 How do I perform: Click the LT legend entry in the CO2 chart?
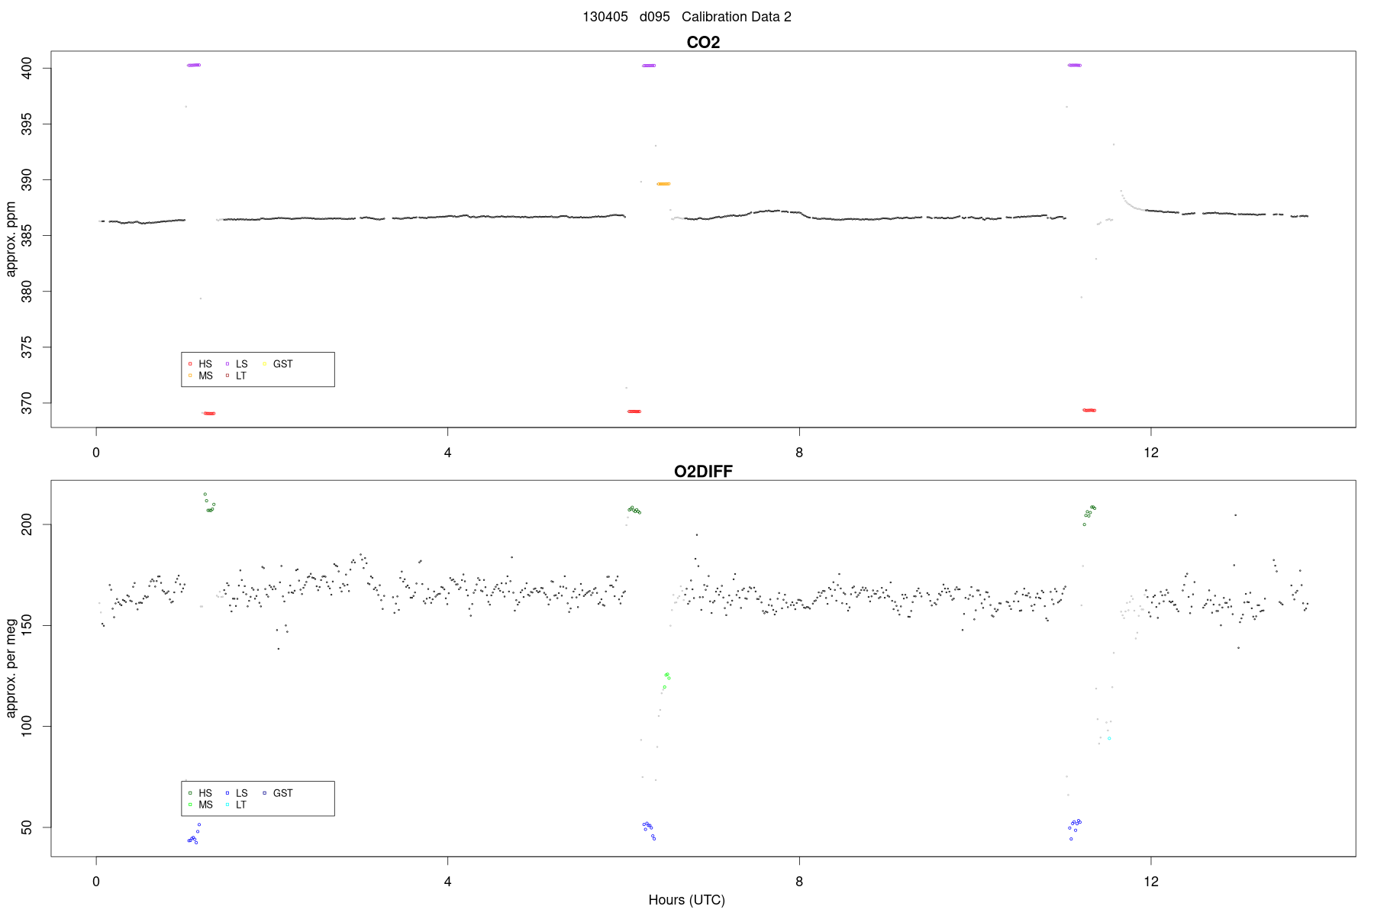pos(236,376)
